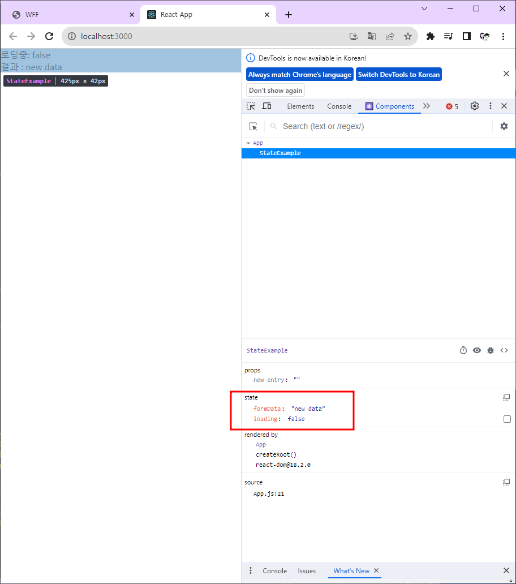Focus the component search field
This screenshot has height=584, width=516.
(386, 126)
